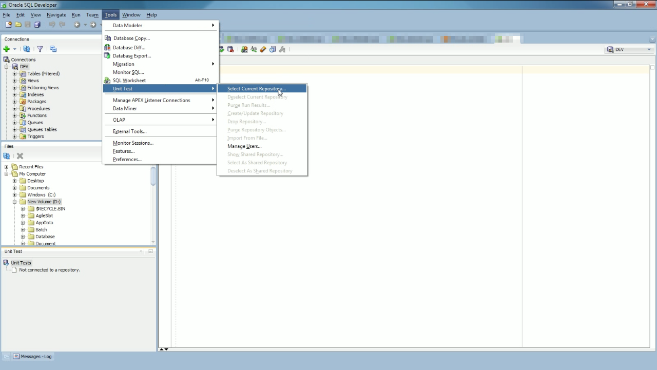The width and height of the screenshot is (657, 370).
Task: Click the filter funnel icon in Connections
Action: click(40, 49)
